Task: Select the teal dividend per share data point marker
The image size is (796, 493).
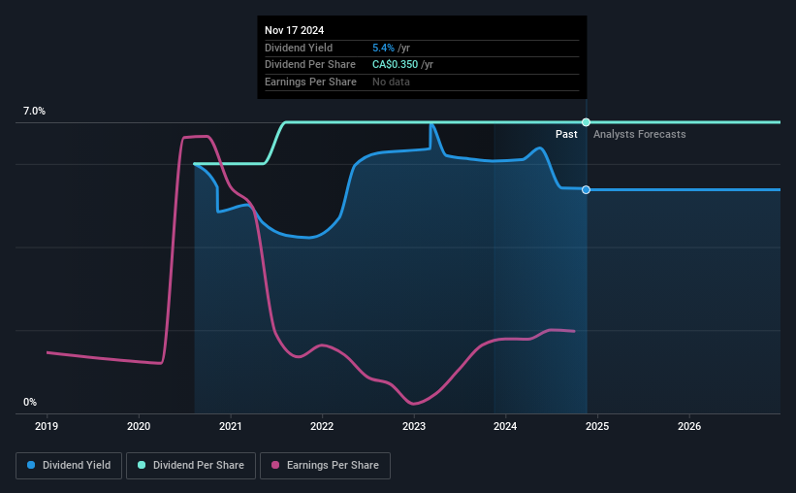Action: click(586, 122)
